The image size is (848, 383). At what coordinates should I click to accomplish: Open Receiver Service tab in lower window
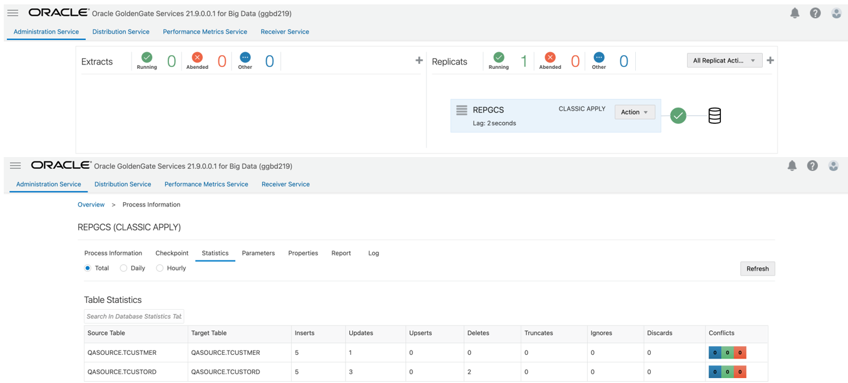click(285, 184)
